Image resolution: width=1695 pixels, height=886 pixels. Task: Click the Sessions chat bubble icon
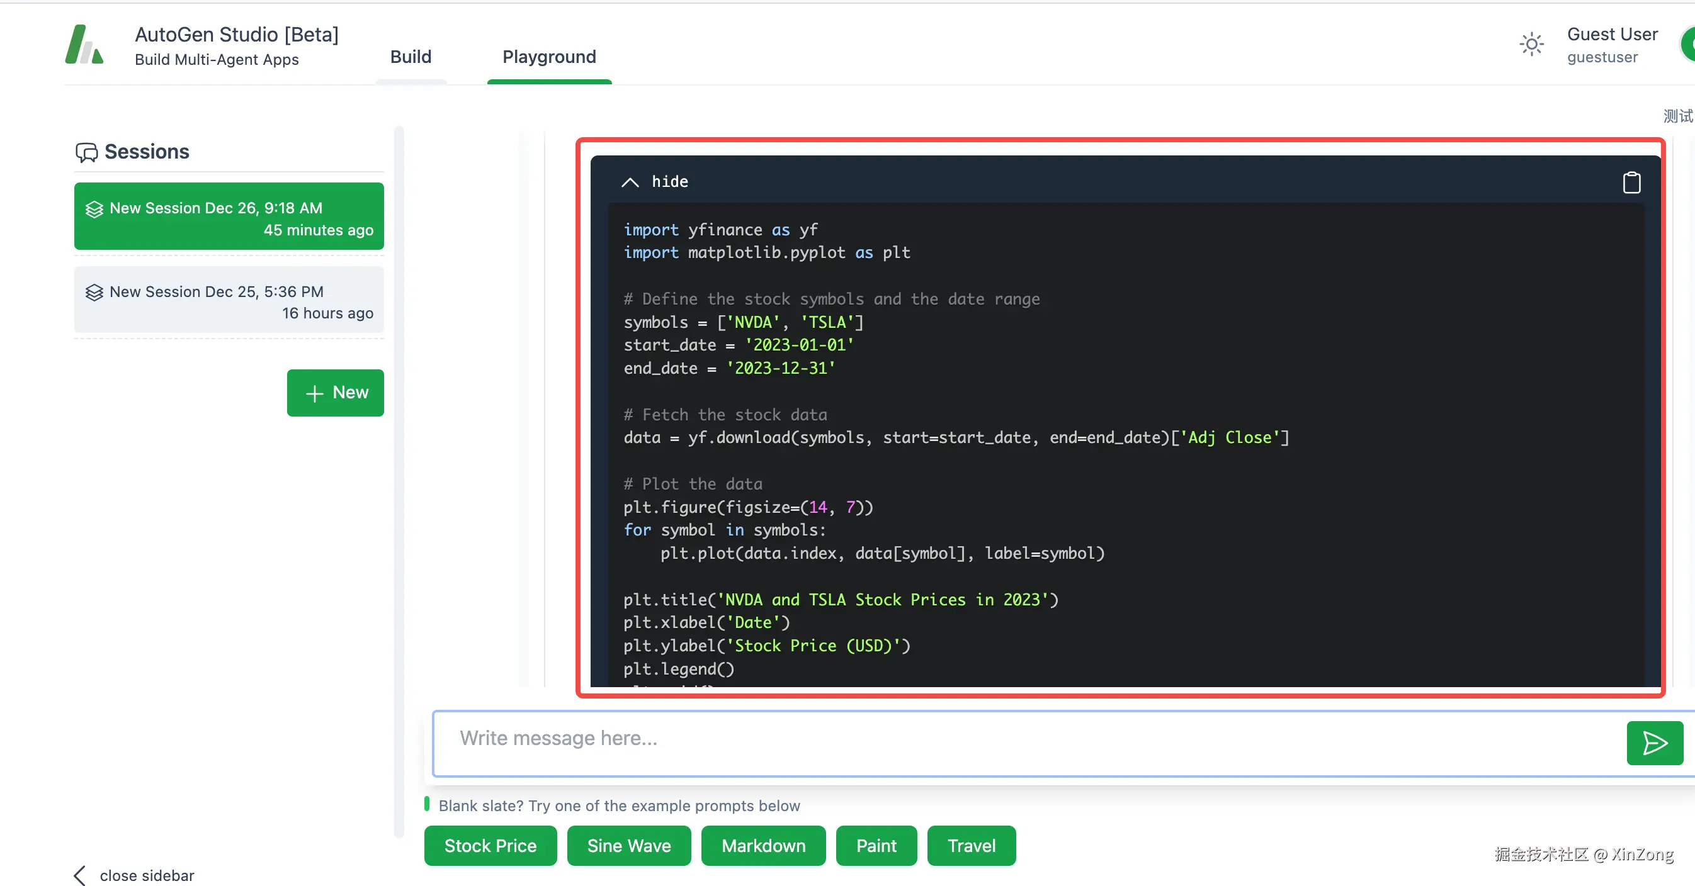tap(86, 152)
